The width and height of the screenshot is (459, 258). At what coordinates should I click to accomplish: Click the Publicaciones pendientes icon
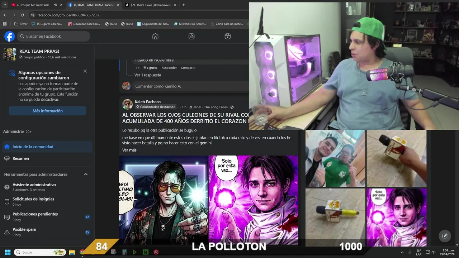(x=7, y=217)
